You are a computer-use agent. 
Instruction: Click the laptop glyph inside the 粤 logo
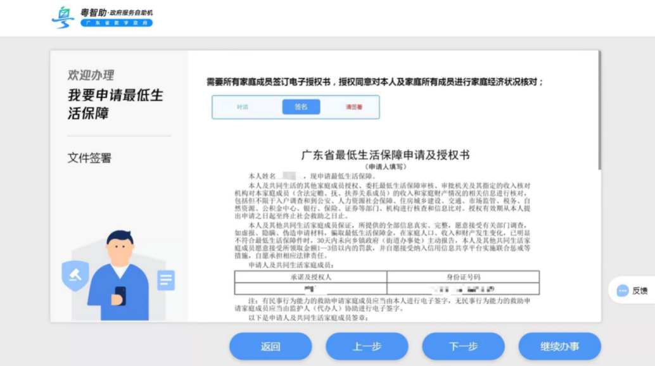coord(65,12)
